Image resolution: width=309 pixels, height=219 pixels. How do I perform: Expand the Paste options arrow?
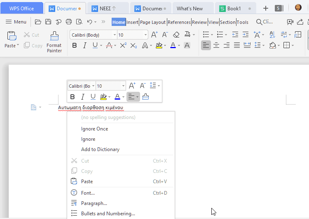[18, 45]
